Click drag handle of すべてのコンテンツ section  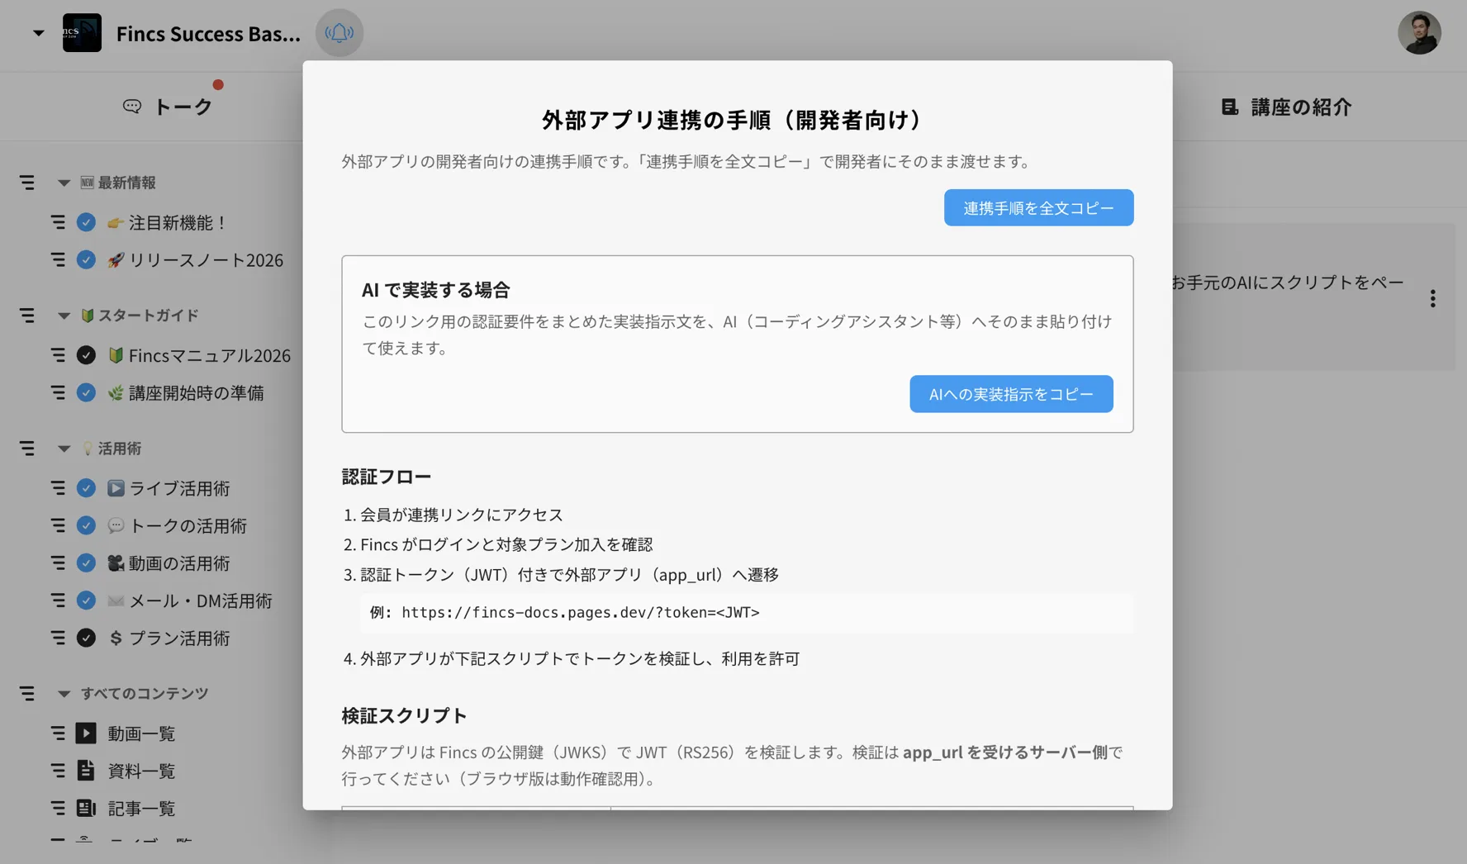[27, 694]
